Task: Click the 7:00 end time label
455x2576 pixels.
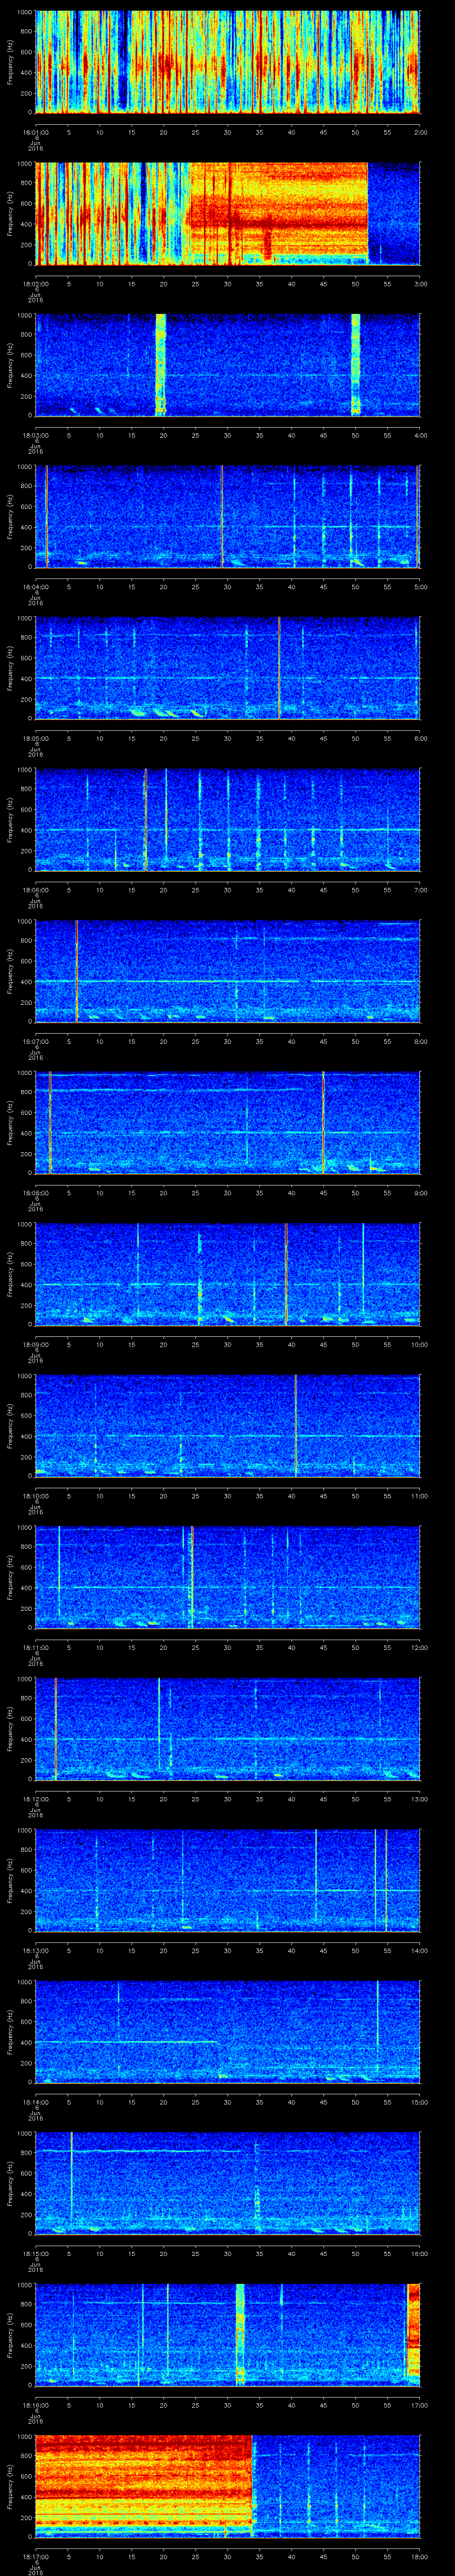Action: coord(420,890)
